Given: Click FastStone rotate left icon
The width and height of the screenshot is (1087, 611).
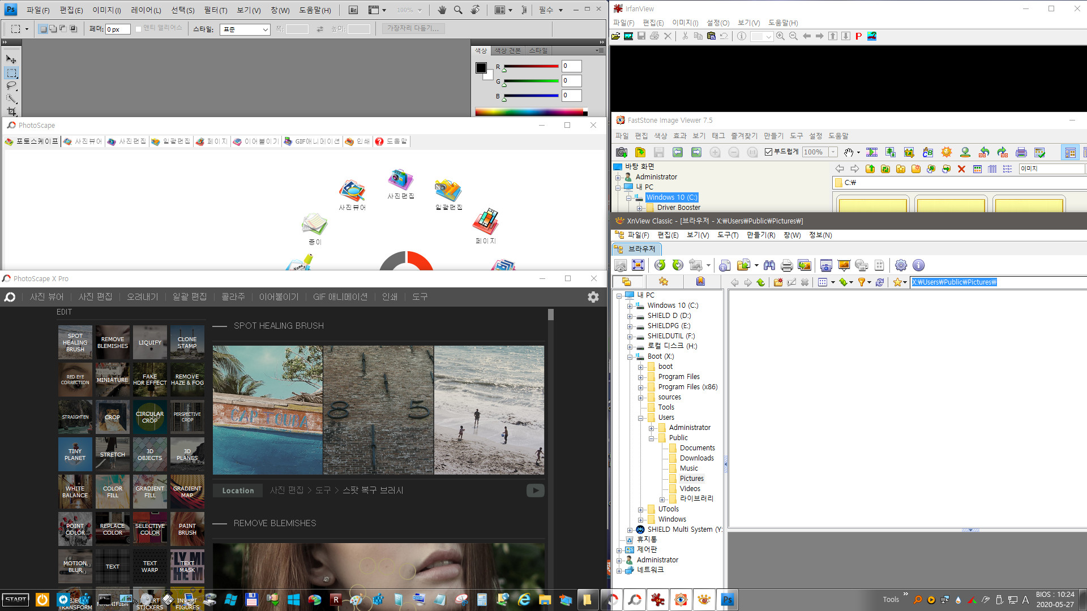Looking at the screenshot, I should point(984,152).
